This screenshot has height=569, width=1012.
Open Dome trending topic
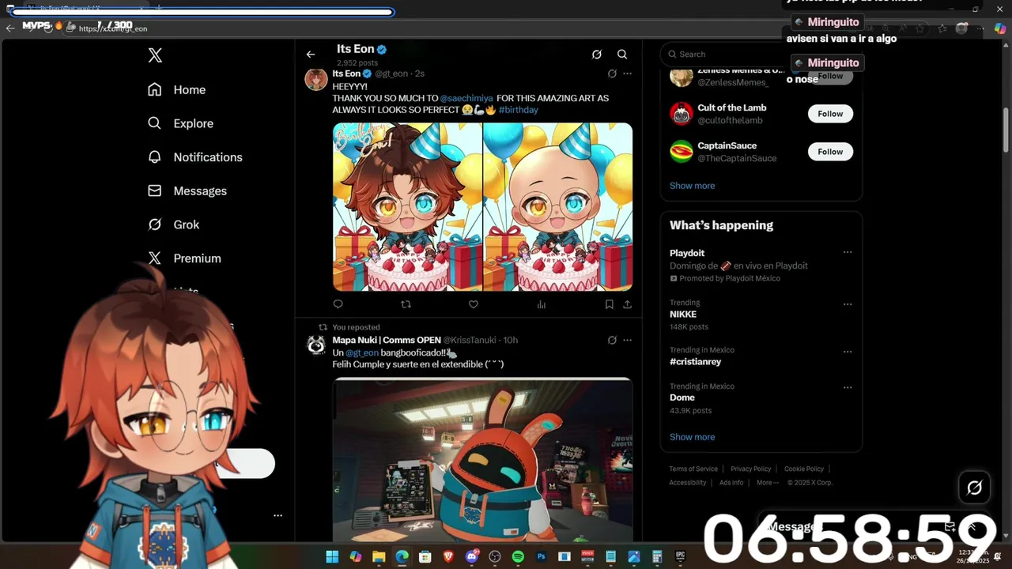[682, 398]
